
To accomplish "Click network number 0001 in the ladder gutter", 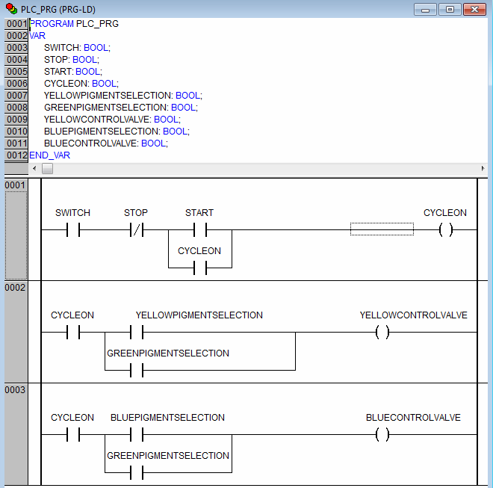I will pyautogui.click(x=15, y=185).
